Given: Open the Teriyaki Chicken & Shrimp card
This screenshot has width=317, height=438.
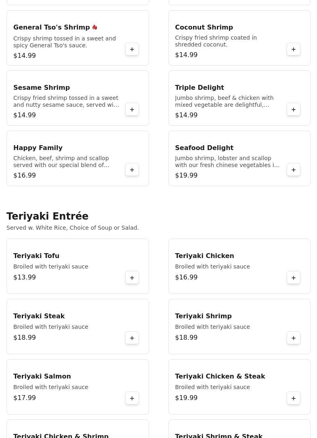Looking at the screenshot, I should click(78, 431).
